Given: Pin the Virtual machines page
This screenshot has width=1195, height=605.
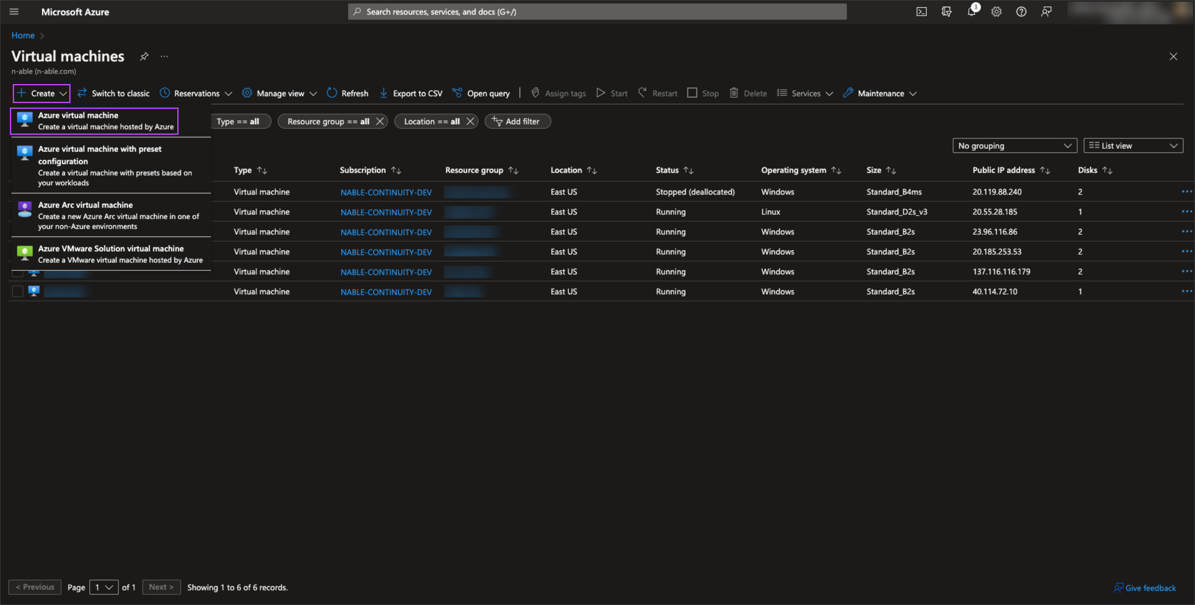Looking at the screenshot, I should 144,56.
